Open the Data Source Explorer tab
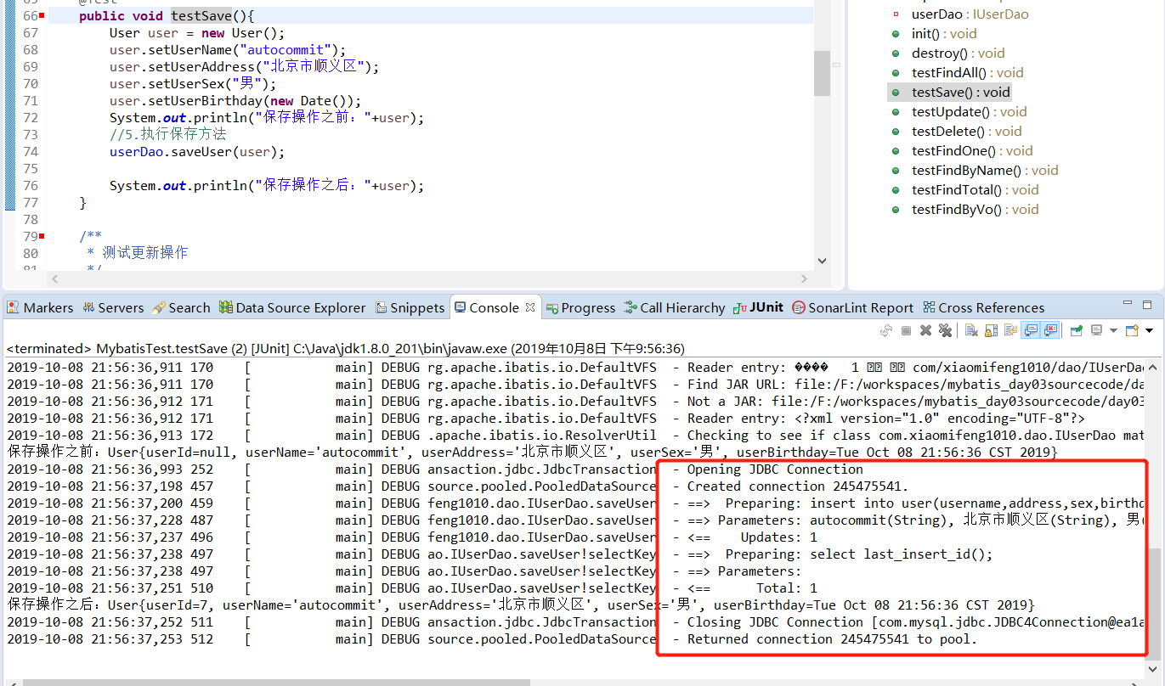The width and height of the screenshot is (1165, 686). point(292,307)
